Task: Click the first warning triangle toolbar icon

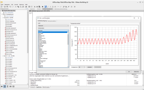Action: coord(35,7)
